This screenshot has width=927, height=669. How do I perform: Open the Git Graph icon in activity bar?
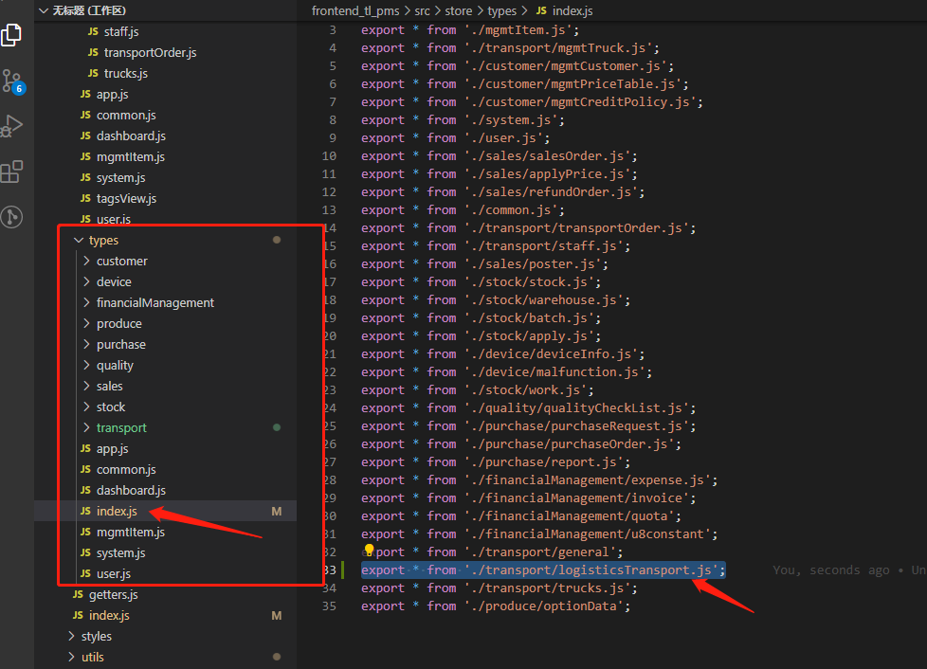click(x=12, y=217)
